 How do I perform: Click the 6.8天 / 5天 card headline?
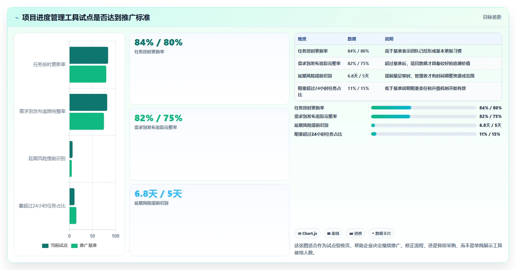click(158, 194)
